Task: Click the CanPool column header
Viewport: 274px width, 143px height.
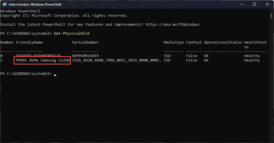Action: [x=194, y=42]
